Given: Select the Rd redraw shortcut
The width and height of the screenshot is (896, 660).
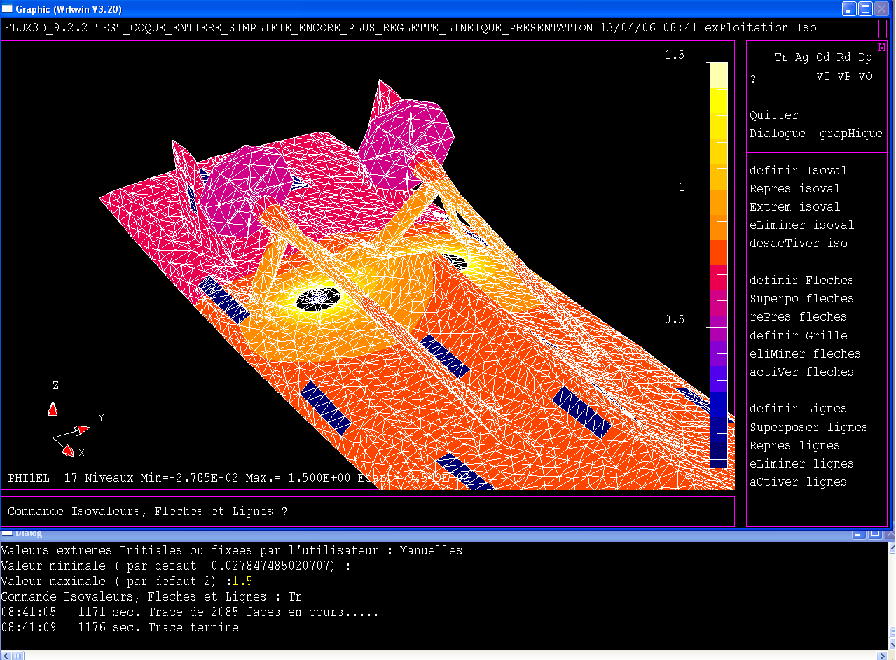Looking at the screenshot, I should click(843, 57).
